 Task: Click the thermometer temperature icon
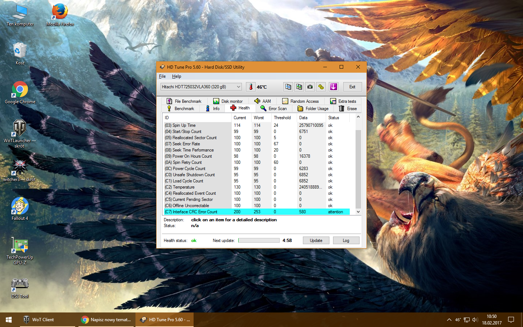[x=251, y=87]
